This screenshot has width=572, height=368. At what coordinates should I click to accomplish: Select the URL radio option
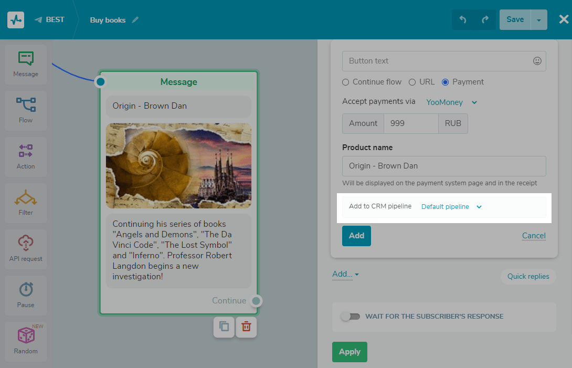(x=412, y=82)
